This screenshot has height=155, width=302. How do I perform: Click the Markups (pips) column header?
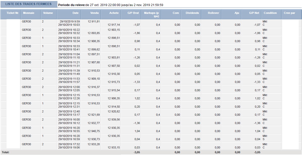151,14
